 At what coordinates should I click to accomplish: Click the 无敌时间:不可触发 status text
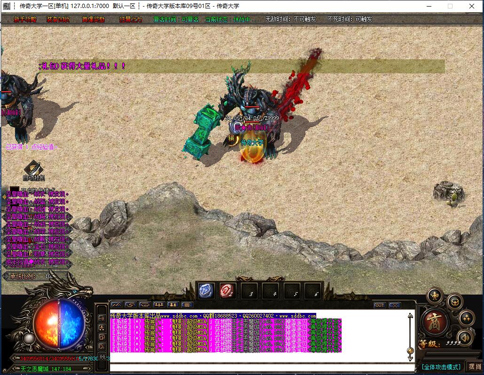[290, 19]
